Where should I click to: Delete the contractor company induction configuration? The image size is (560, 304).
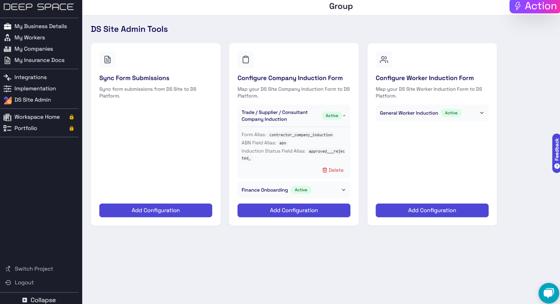[333, 170]
